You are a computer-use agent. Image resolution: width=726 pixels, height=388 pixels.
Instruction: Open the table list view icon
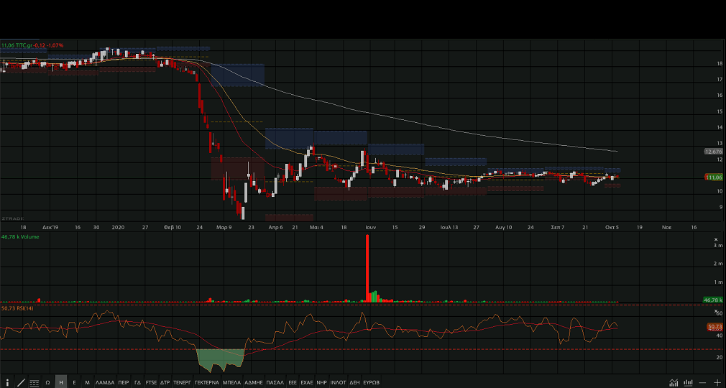pyautogui.click(x=34, y=382)
